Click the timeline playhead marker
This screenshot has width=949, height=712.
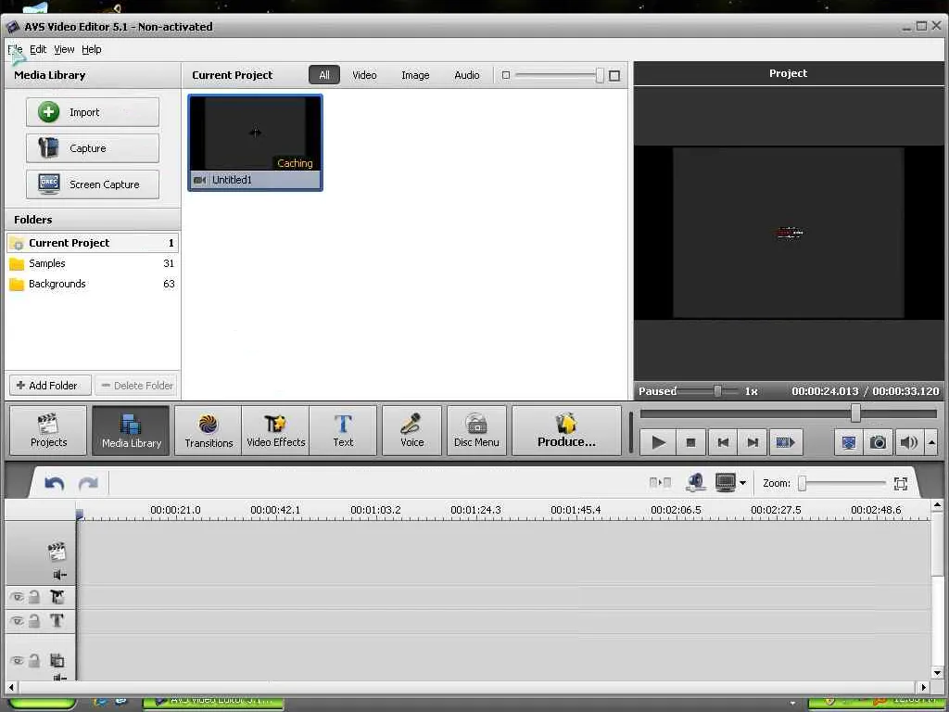tap(80, 515)
